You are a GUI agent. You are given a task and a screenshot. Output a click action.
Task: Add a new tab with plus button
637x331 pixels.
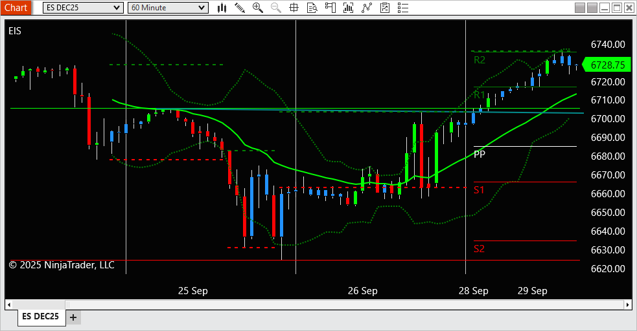(73, 317)
